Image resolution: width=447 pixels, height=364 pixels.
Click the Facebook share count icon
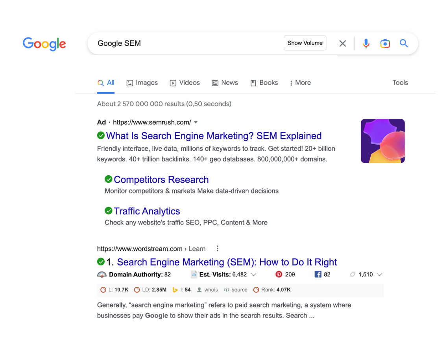pos(318,274)
